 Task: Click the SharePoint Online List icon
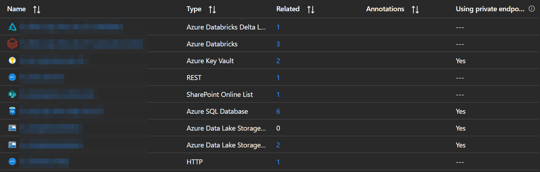pos(12,94)
